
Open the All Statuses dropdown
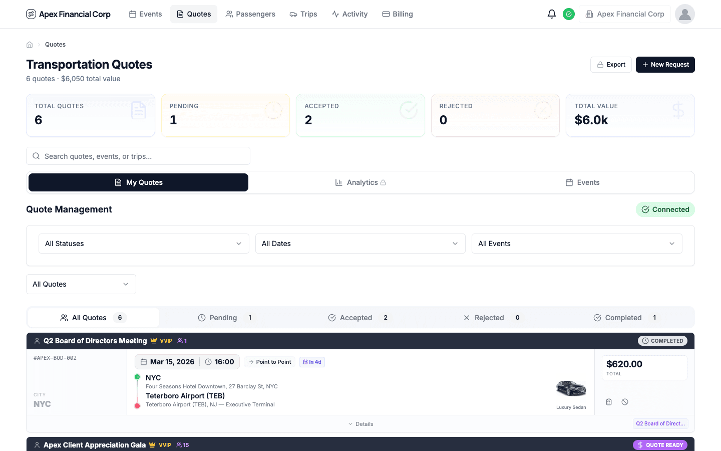click(144, 244)
